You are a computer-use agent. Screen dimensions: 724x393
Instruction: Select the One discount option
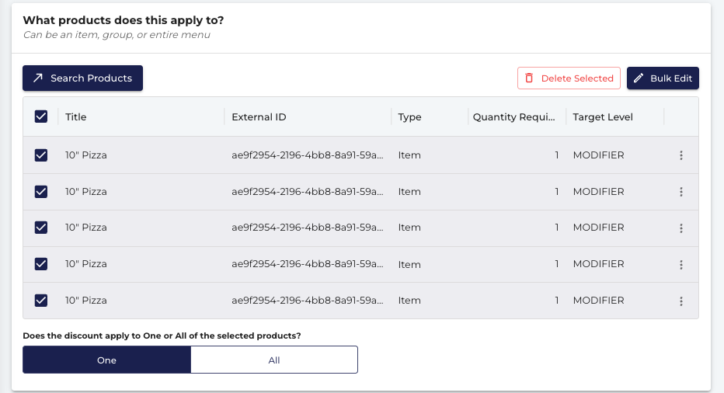(x=106, y=360)
